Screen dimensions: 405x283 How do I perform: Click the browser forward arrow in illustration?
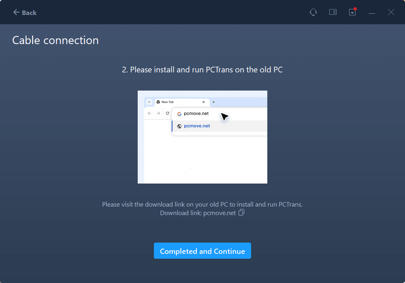[x=158, y=113]
